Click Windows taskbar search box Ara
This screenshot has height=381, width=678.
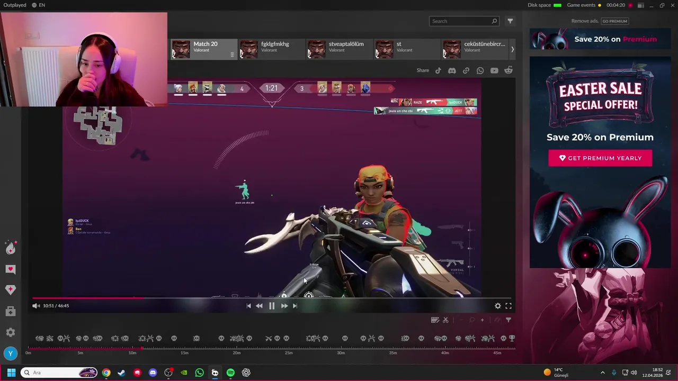(x=59, y=373)
